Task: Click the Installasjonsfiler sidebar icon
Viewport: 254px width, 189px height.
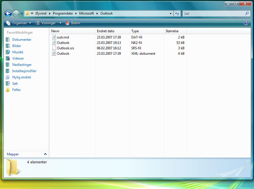Action: [x=8, y=71]
